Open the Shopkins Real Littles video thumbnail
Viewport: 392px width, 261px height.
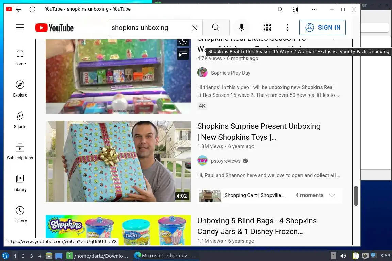click(x=118, y=76)
